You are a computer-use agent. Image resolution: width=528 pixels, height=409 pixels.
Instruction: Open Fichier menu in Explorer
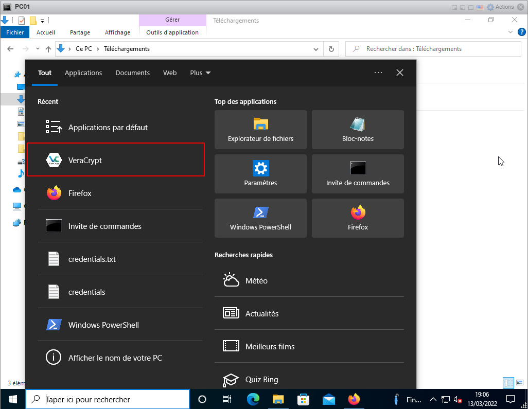point(15,32)
